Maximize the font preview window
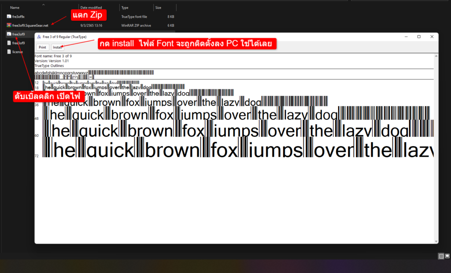This screenshot has width=451, height=273. [x=419, y=37]
